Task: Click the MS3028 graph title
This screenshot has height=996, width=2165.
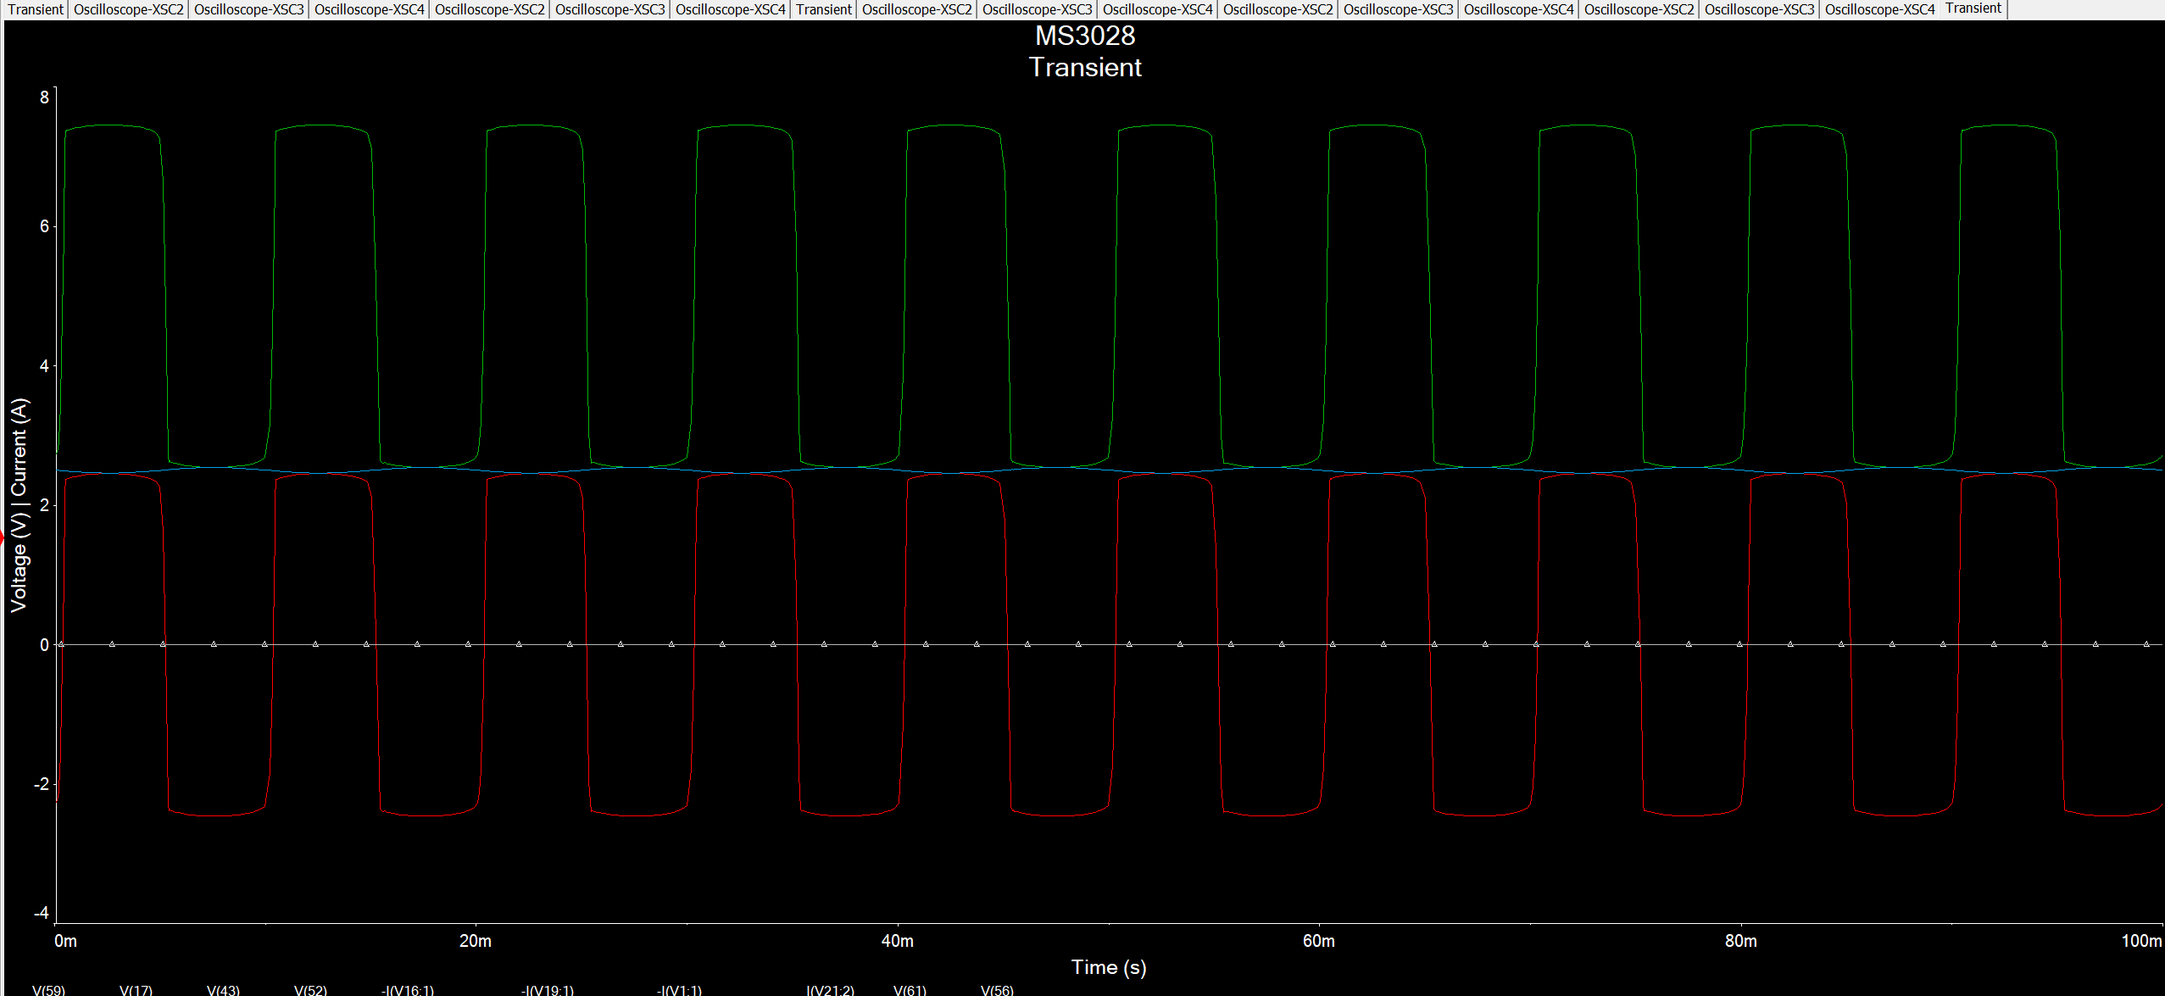Action: point(1085,36)
